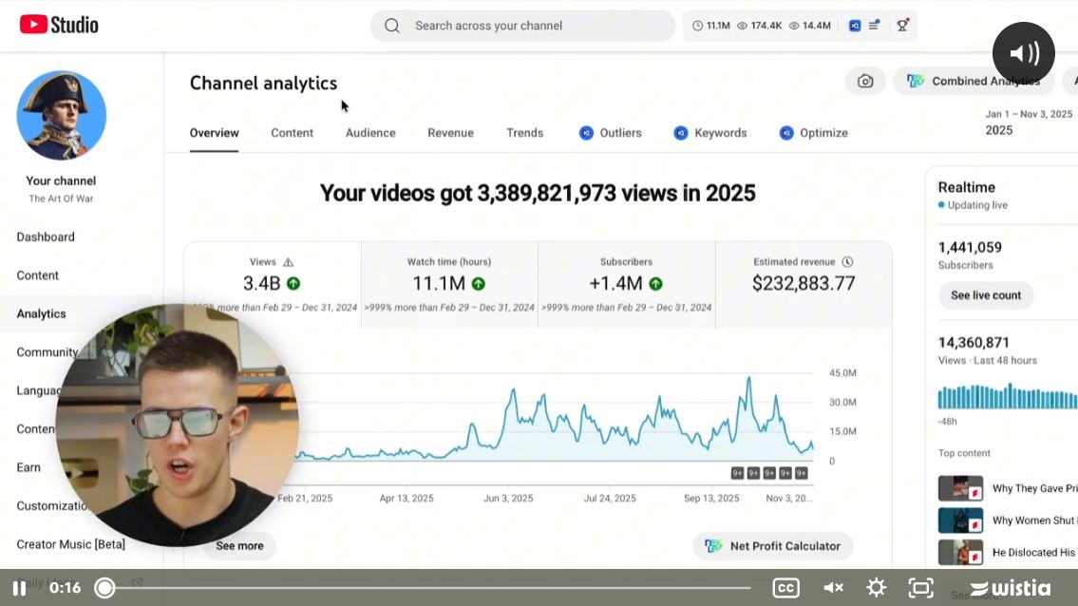The width and height of the screenshot is (1078, 606).
Task: Open the awards trophy icon in the header
Action: click(x=903, y=26)
